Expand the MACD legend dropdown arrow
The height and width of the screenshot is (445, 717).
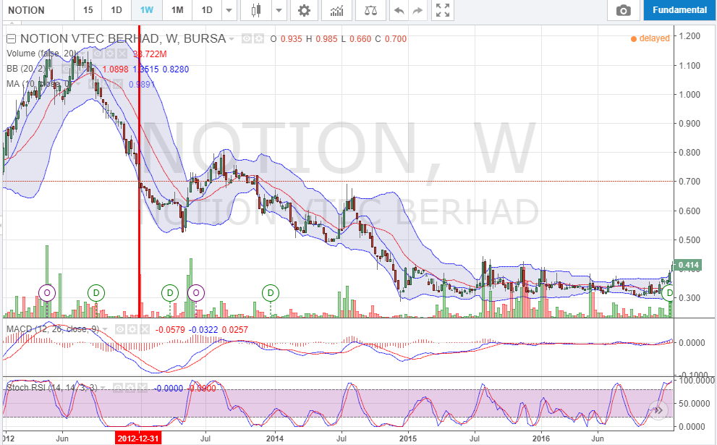point(105,330)
